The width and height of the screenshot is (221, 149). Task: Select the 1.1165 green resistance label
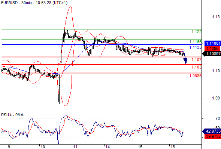[x=196, y=42]
